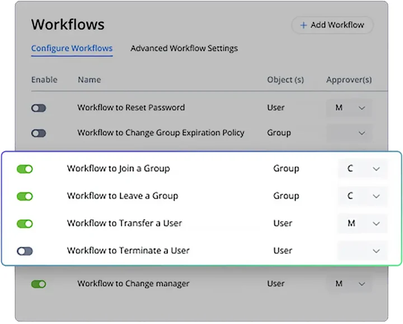Click the Add Workflow button
This screenshot has width=403, height=324.
click(332, 25)
